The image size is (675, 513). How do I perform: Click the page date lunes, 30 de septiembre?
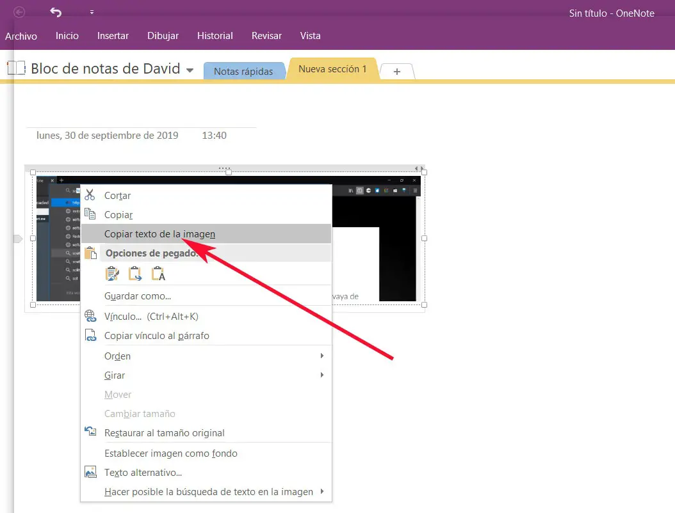pos(107,136)
